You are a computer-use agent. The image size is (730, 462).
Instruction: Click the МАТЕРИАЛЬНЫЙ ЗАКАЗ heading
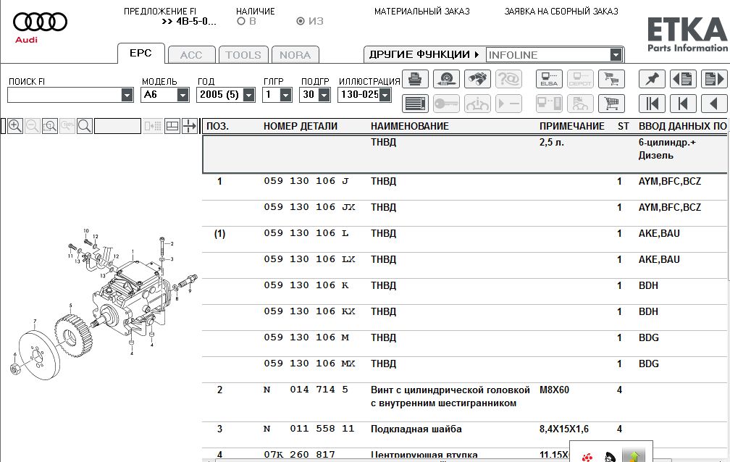coord(421,11)
